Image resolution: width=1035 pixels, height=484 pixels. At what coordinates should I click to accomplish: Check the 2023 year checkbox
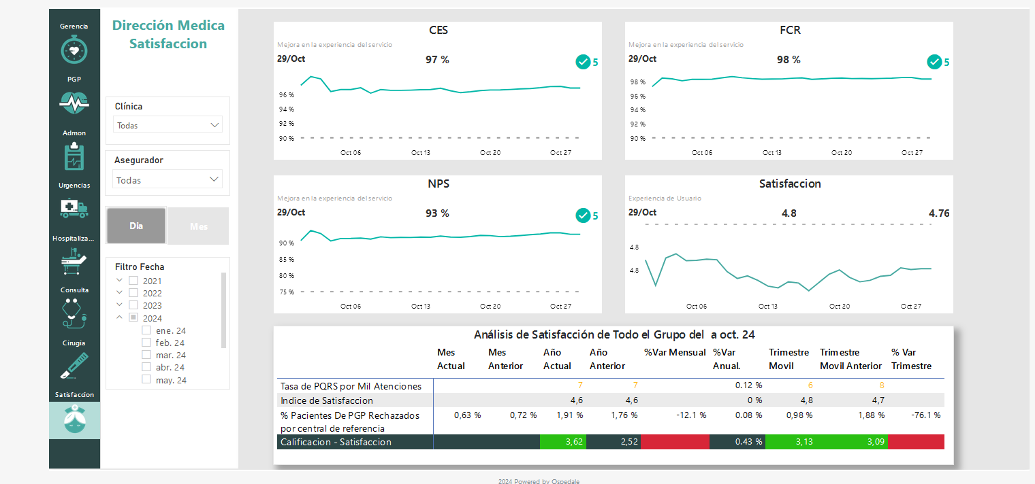click(133, 305)
